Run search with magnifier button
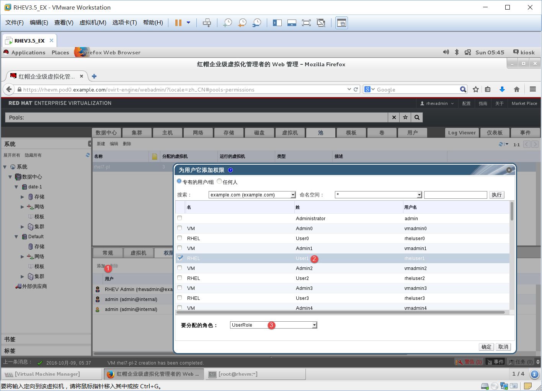 [x=417, y=118]
